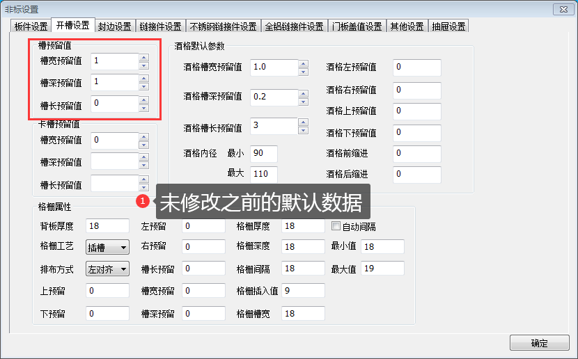Image resolution: width=578 pixels, height=359 pixels.
Task: Increase 槽预留值 槽宽预留值 with up arrow
Action: coord(144,57)
